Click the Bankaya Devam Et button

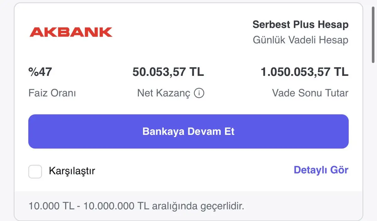(x=188, y=131)
